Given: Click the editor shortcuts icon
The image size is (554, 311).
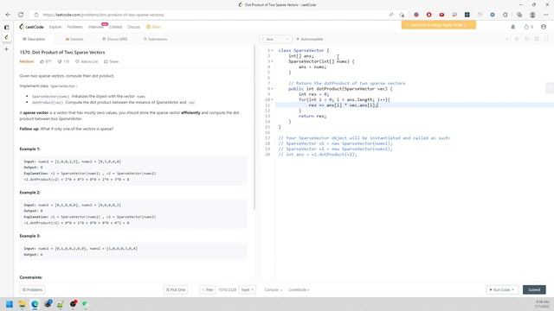Looking at the screenshot, I should pos(517,39).
